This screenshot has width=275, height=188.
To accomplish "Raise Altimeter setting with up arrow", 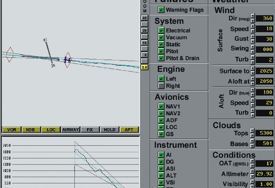I will click(252, 172).
